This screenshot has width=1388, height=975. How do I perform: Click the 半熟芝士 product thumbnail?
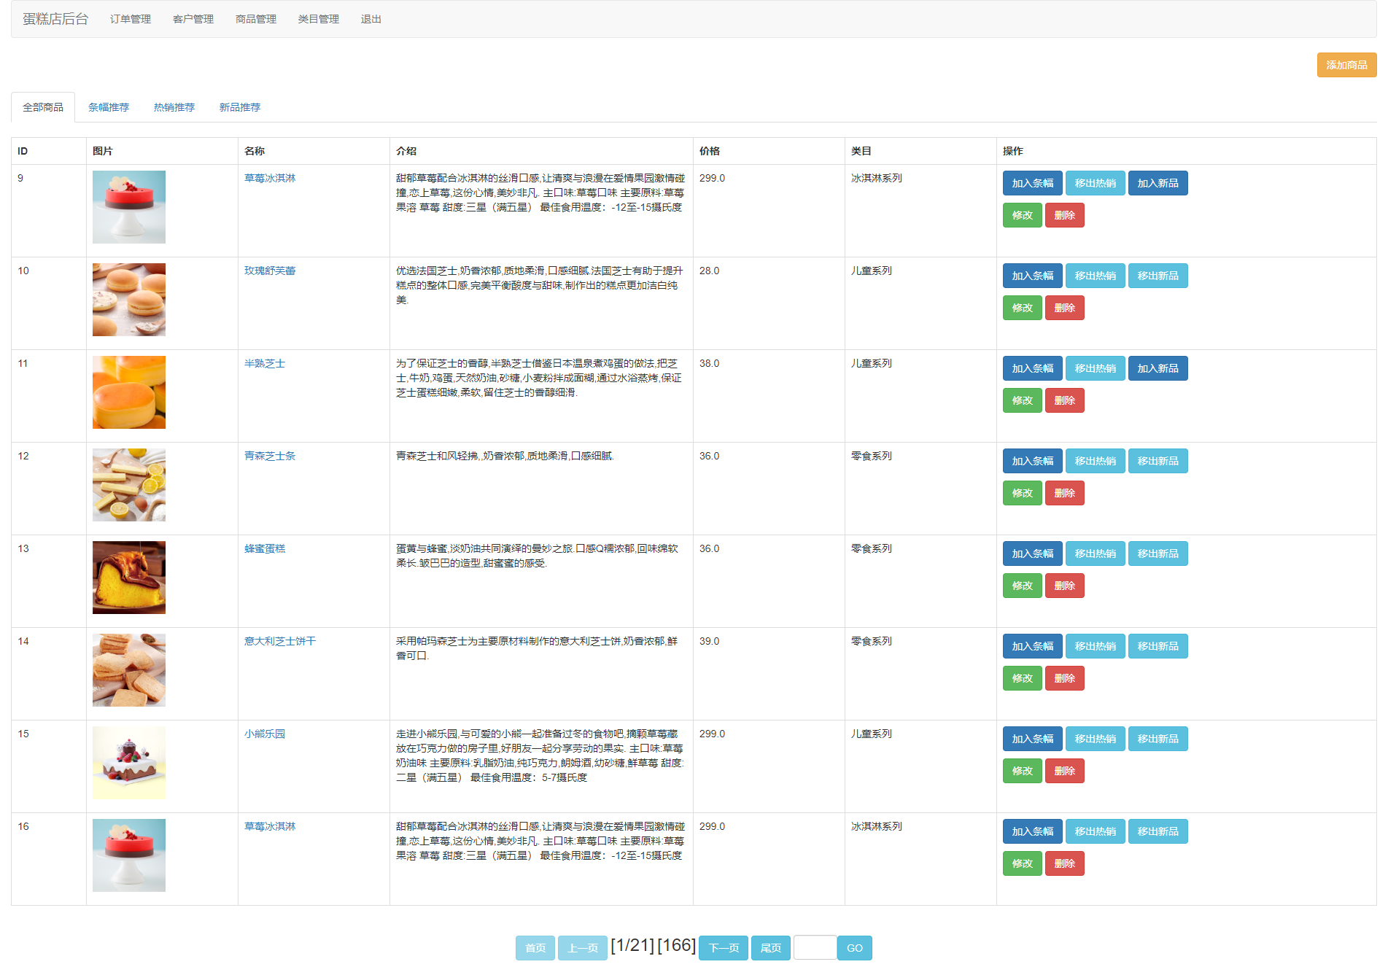(x=129, y=392)
